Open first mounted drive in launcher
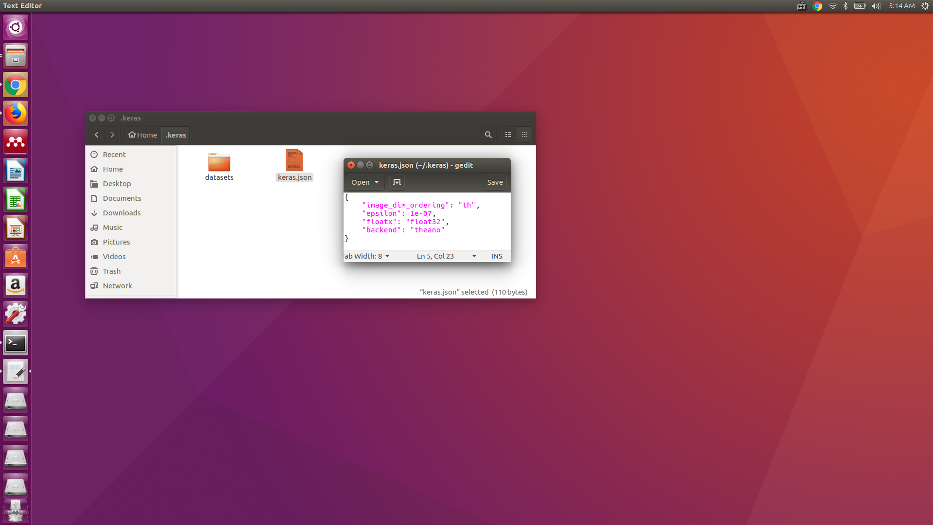This screenshot has height=525, width=933. pyautogui.click(x=16, y=401)
